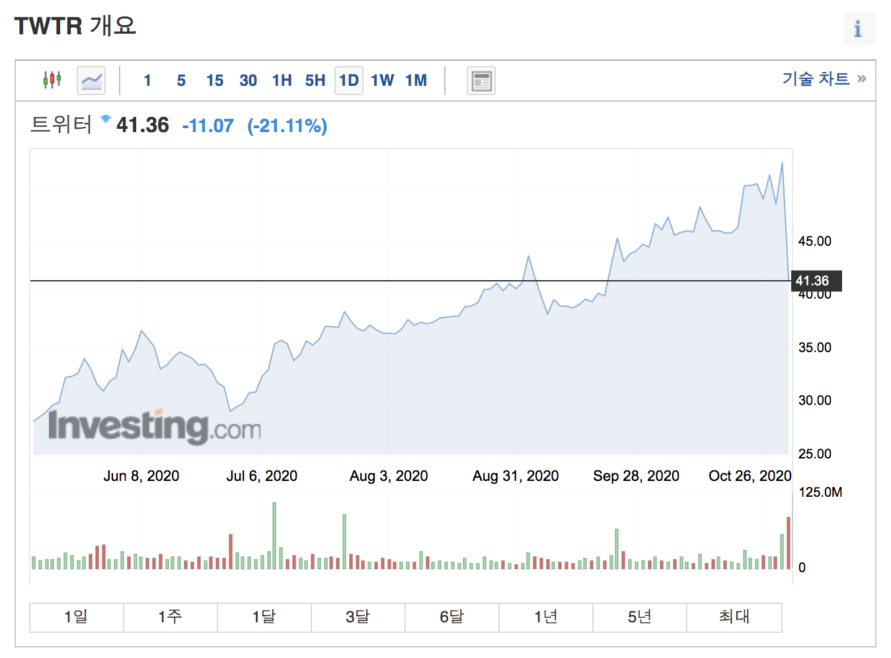Click the large 41.36 current price
Screen dimensions: 891x658
[143, 125]
